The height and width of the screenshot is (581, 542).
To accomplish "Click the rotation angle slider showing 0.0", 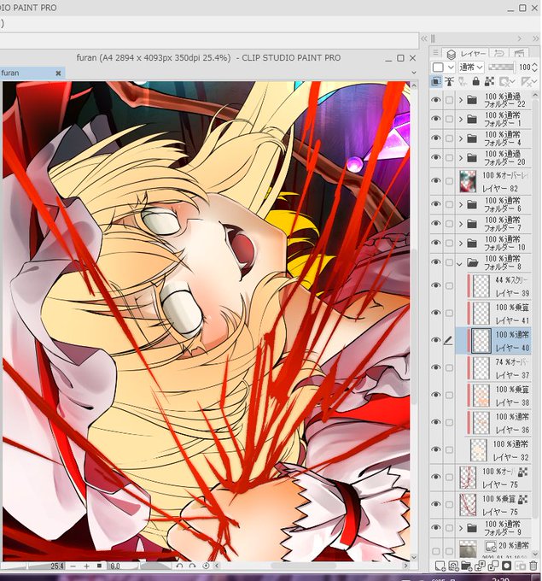I will click(x=141, y=566).
